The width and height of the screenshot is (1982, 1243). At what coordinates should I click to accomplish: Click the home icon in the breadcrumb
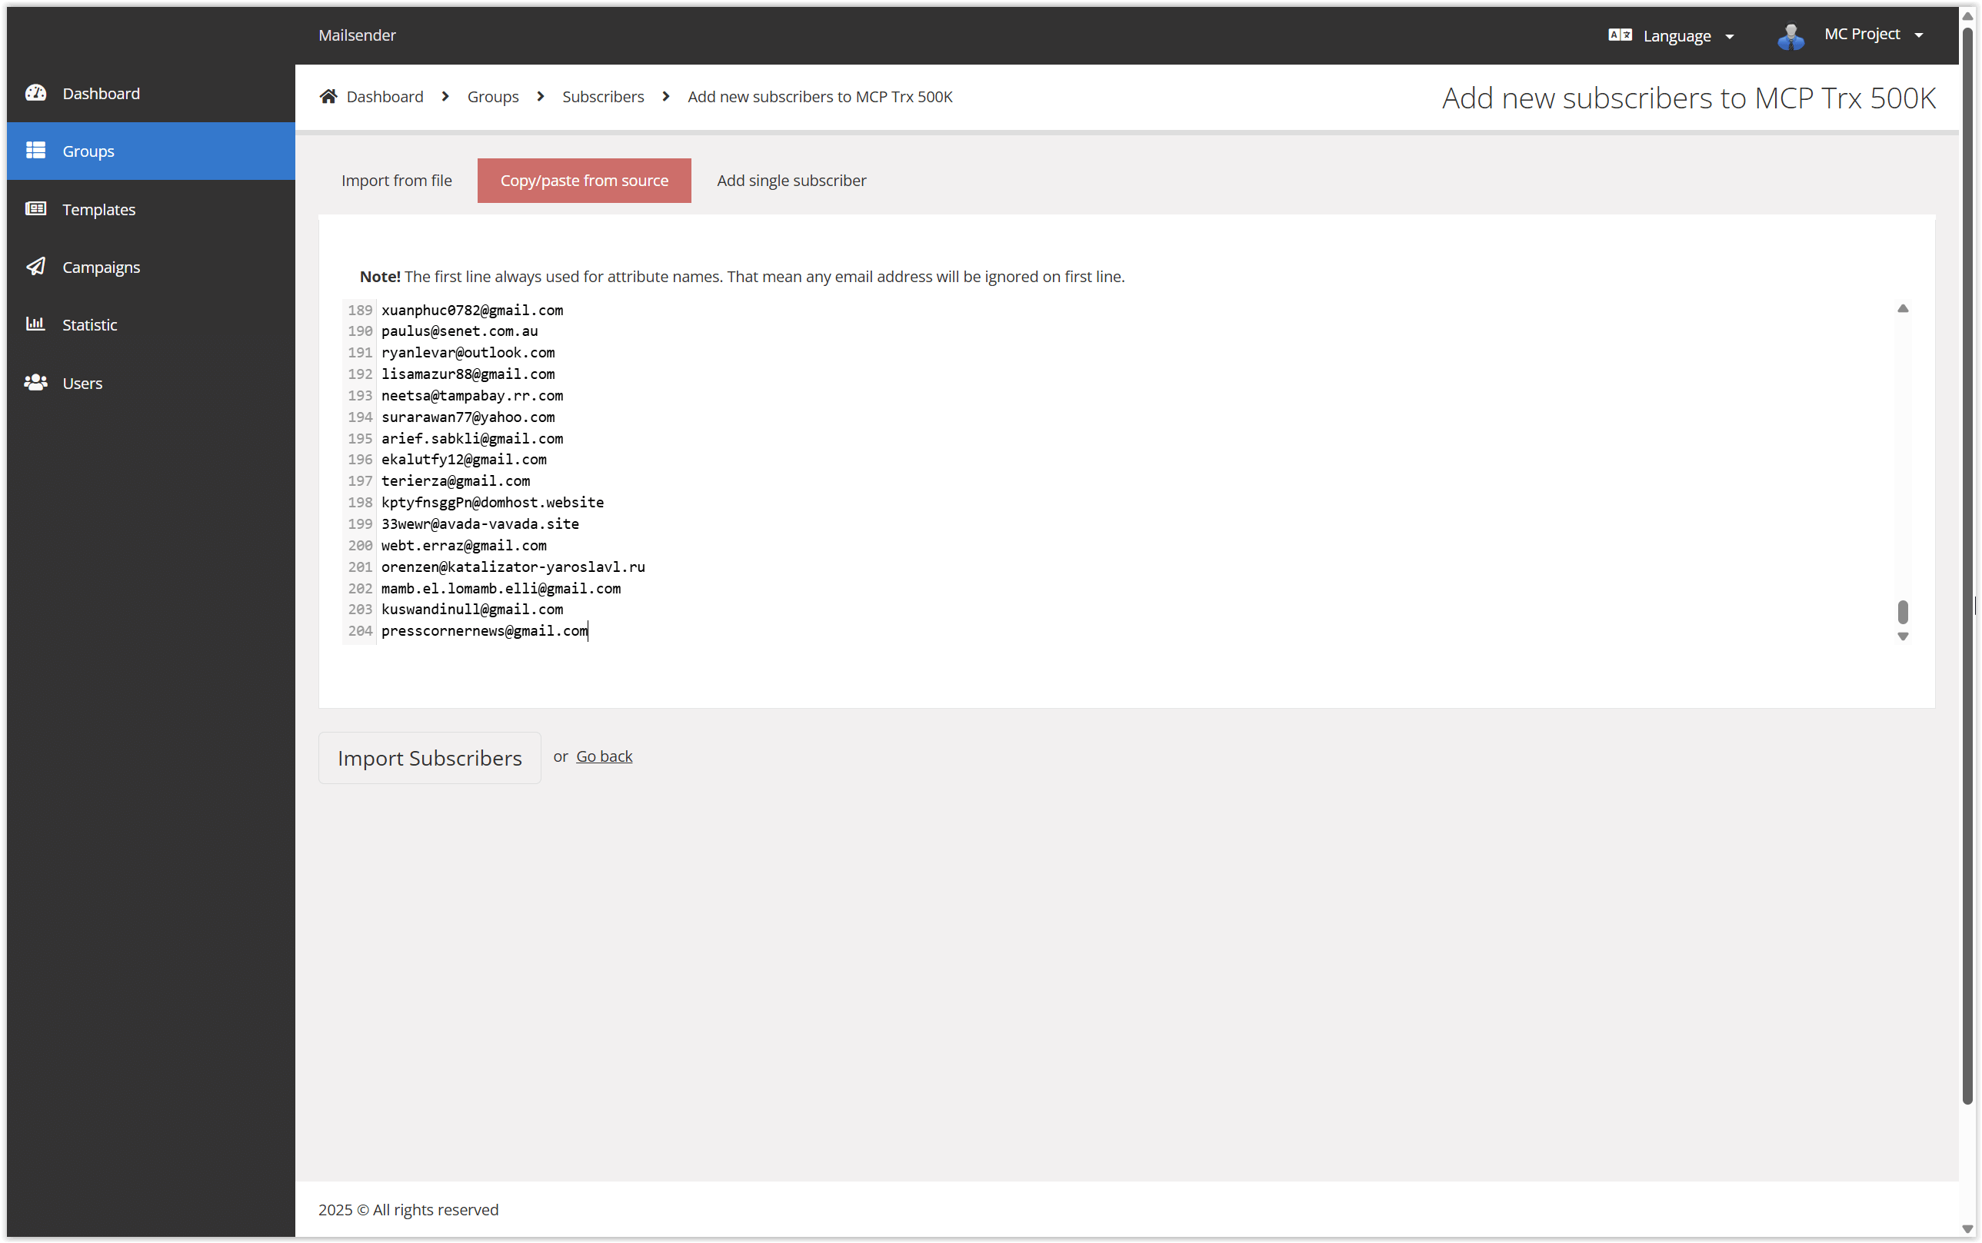pyautogui.click(x=328, y=95)
